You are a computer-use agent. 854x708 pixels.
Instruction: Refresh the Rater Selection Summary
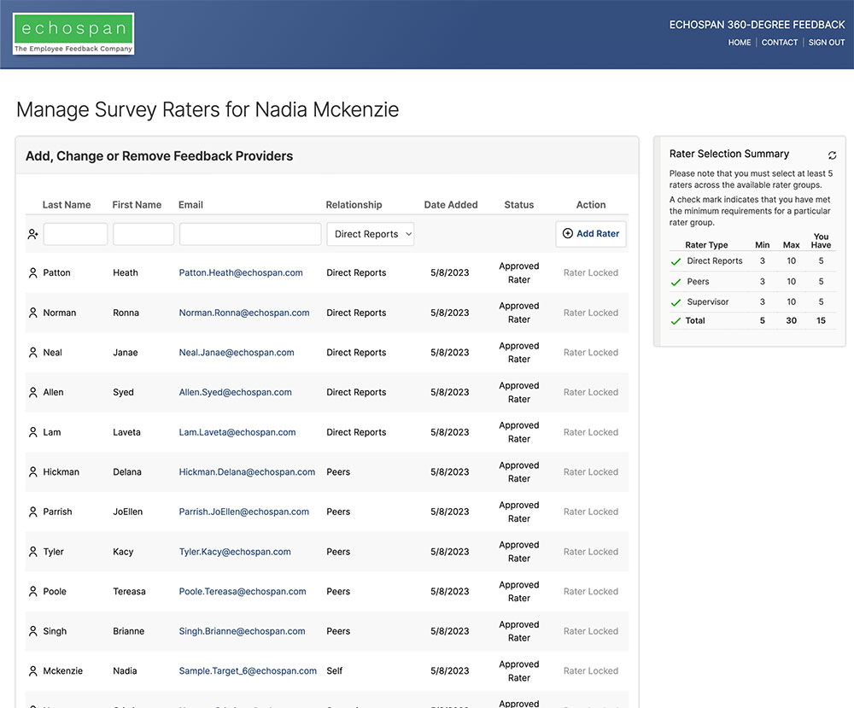pos(832,155)
